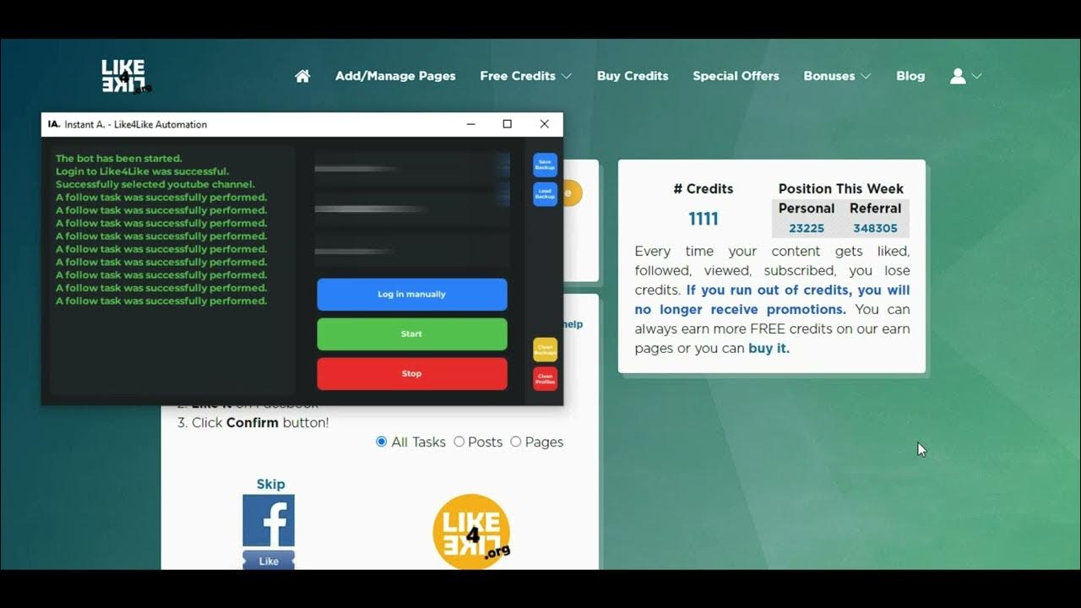The height and width of the screenshot is (608, 1081).
Task: Skip the task via the Facebook logo
Action: pyautogui.click(x=269, y=520)
